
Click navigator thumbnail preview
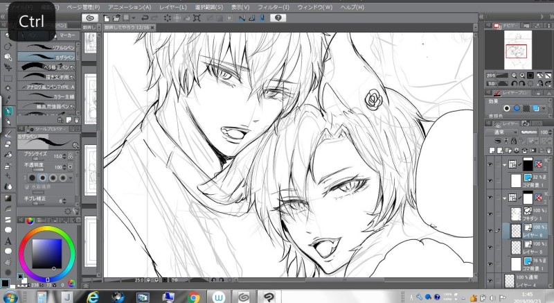pyautogui.click(x=517, y=50)
